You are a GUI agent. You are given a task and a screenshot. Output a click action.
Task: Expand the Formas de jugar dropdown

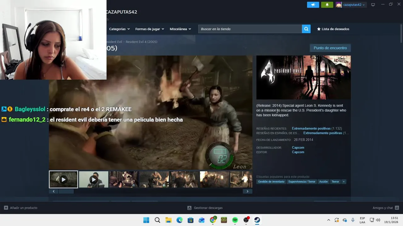[x=150, y=29]
